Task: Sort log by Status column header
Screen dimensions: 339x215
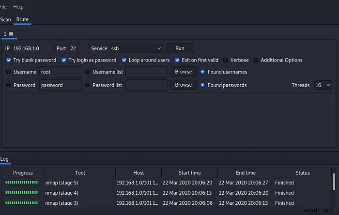Action: [303, 173]
